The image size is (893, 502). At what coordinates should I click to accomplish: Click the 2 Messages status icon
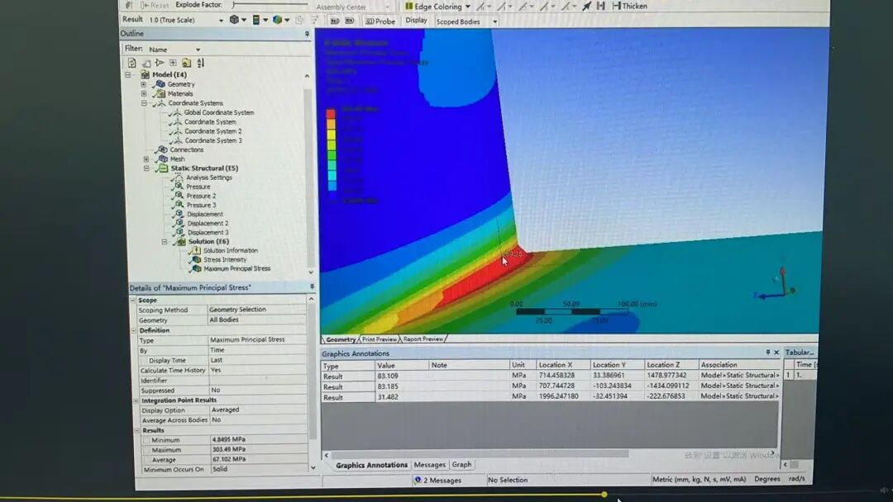pos(418,480)
